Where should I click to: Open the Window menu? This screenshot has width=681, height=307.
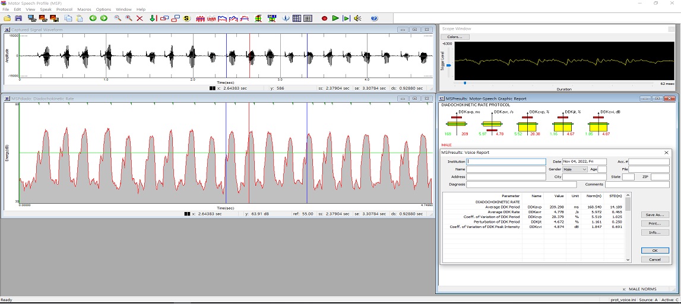click(x=123, y=9)
